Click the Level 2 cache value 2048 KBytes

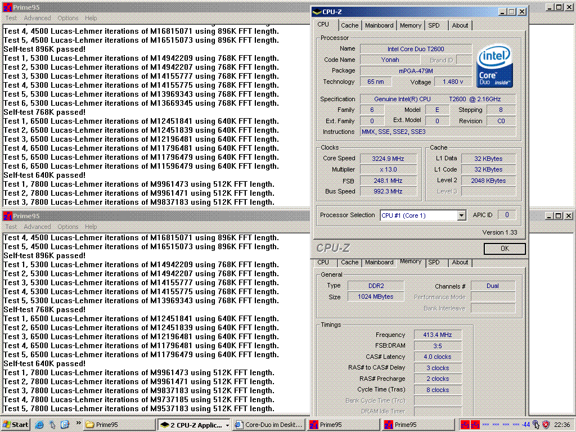[x=488, y=181]
